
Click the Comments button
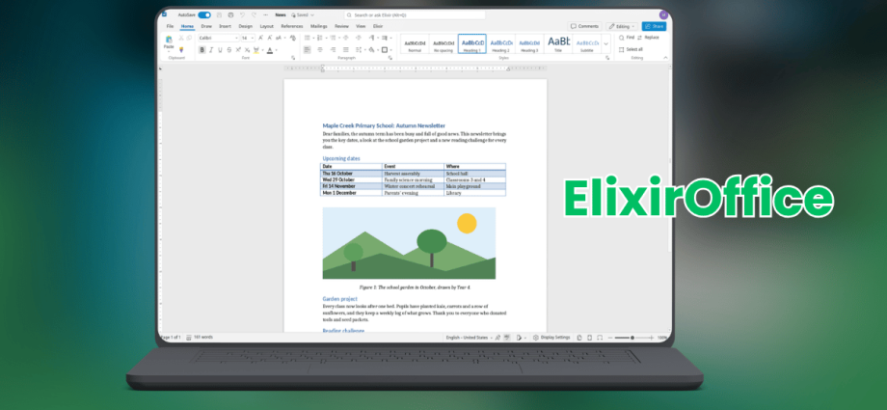point(584,27)
